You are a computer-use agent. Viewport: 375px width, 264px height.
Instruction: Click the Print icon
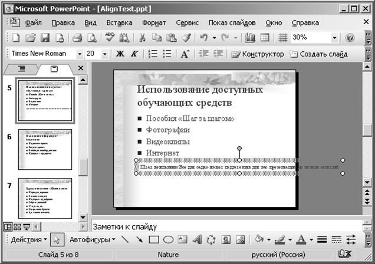[x=77, y=38]
